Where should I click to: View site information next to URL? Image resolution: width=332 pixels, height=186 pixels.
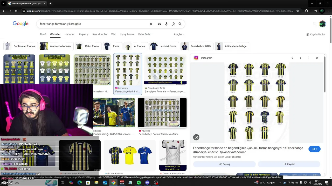point(24,11)
